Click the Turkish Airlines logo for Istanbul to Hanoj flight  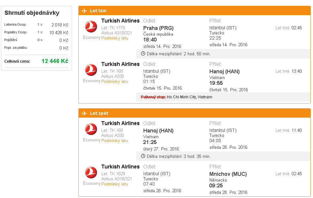(x=91, y=70)
